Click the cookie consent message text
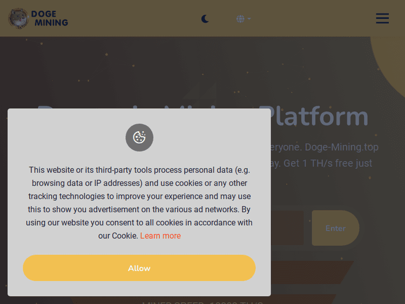Screen dimensions: 405x304 (x=139, y=202)
